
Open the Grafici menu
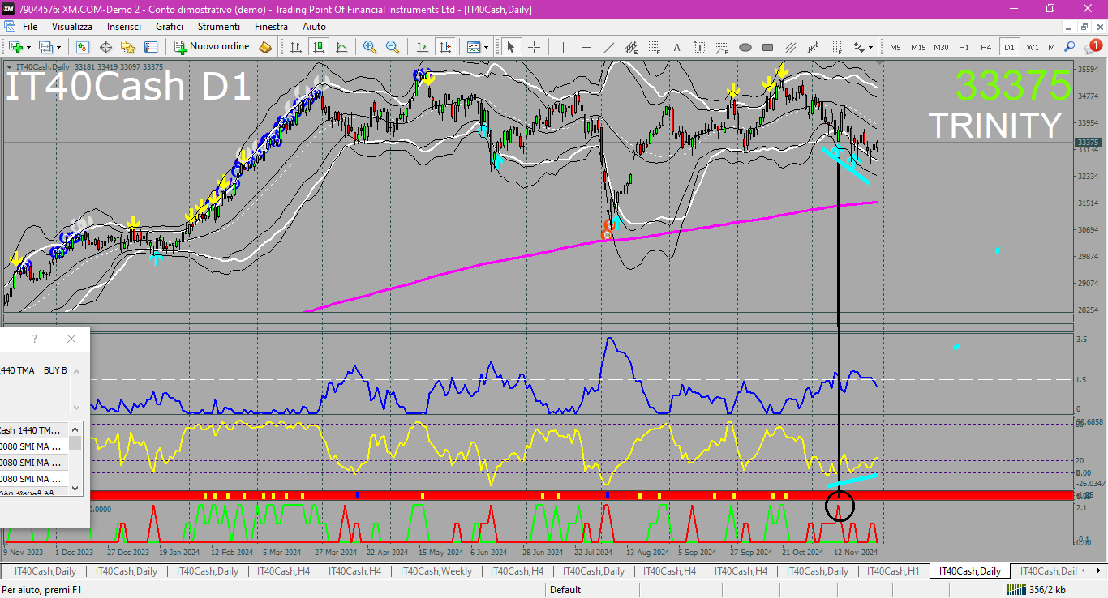click(170, 27)
